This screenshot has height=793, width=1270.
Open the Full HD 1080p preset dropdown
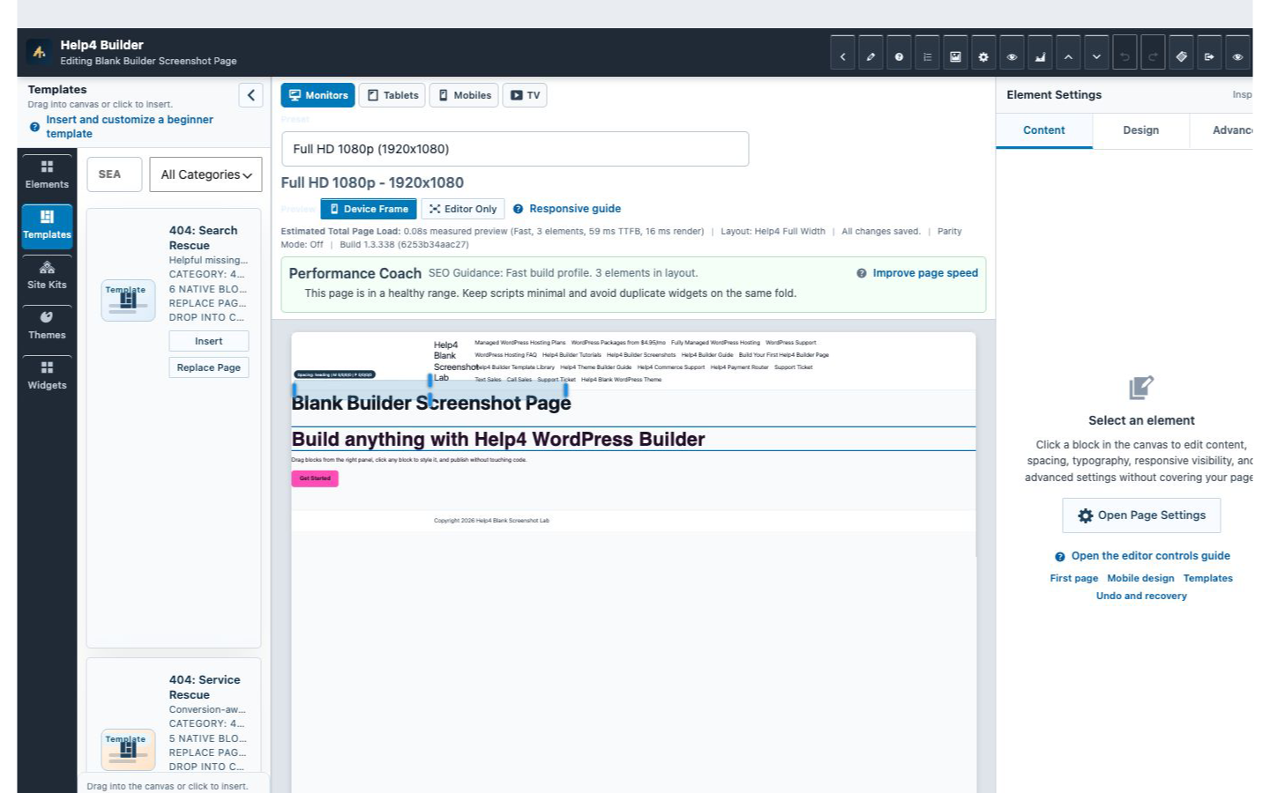click(x=515, y=149)
